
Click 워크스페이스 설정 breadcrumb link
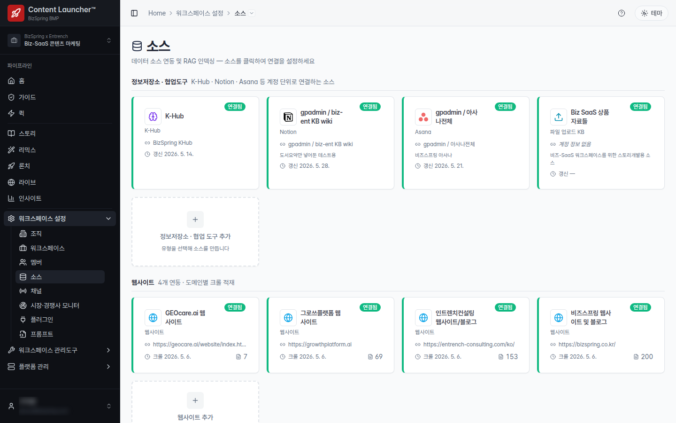pos(200,13)
